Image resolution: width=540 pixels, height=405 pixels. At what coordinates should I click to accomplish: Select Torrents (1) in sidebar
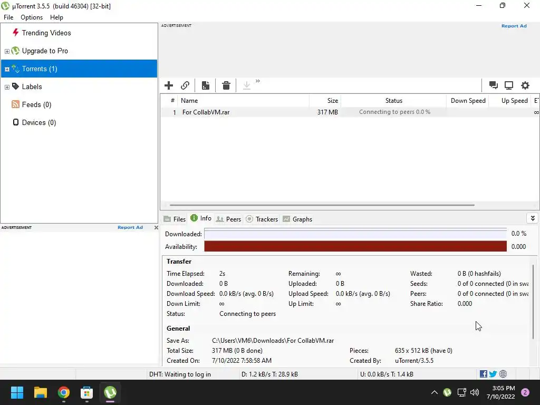79,69
